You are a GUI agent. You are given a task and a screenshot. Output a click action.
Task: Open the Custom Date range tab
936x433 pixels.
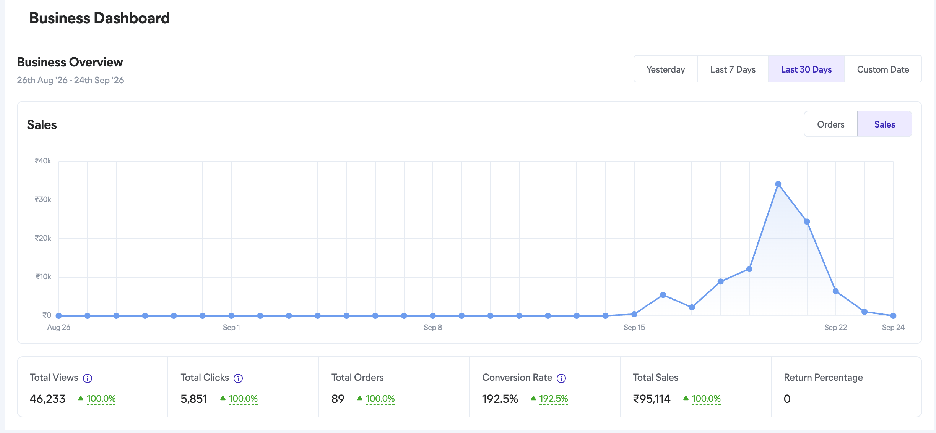[x=883, y=69]
